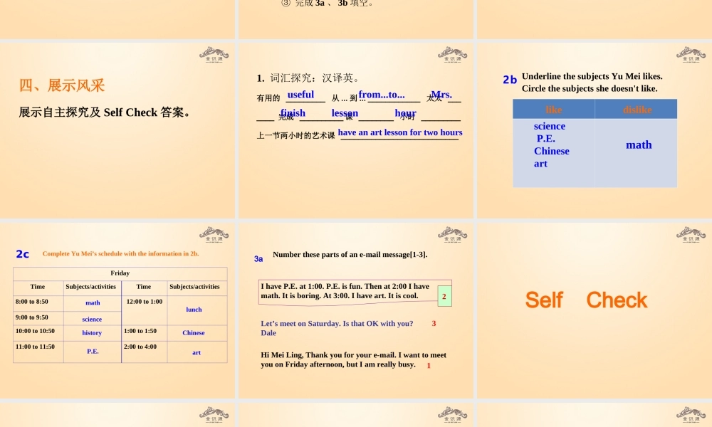Click 'lunch' in the schedule table
712x427 pixels.
coord(194,310)
